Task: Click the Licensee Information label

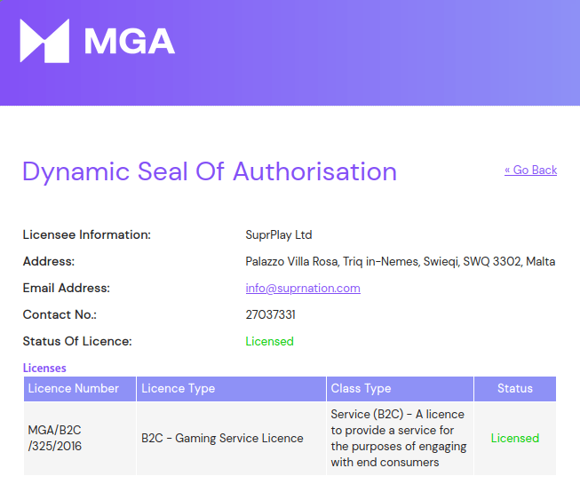Action: (x=86, y=235)
